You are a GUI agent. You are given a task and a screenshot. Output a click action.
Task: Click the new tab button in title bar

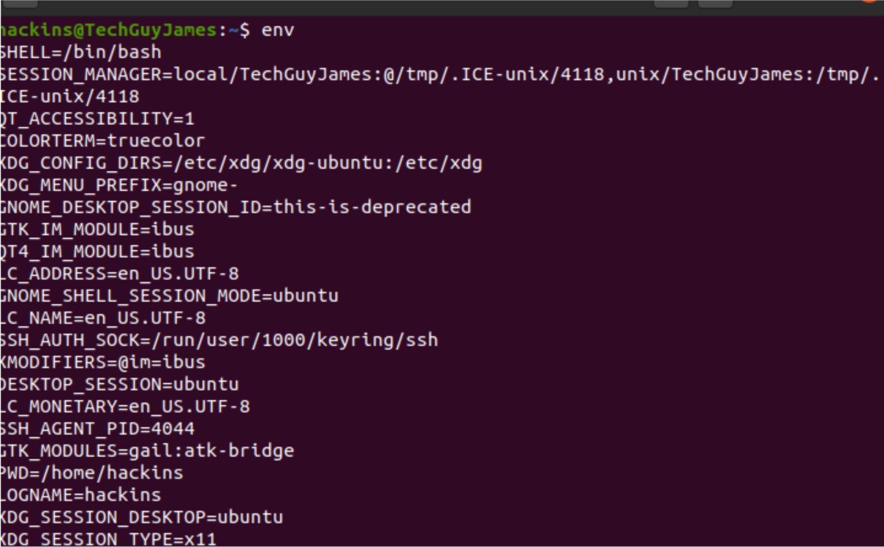(19, 3)
